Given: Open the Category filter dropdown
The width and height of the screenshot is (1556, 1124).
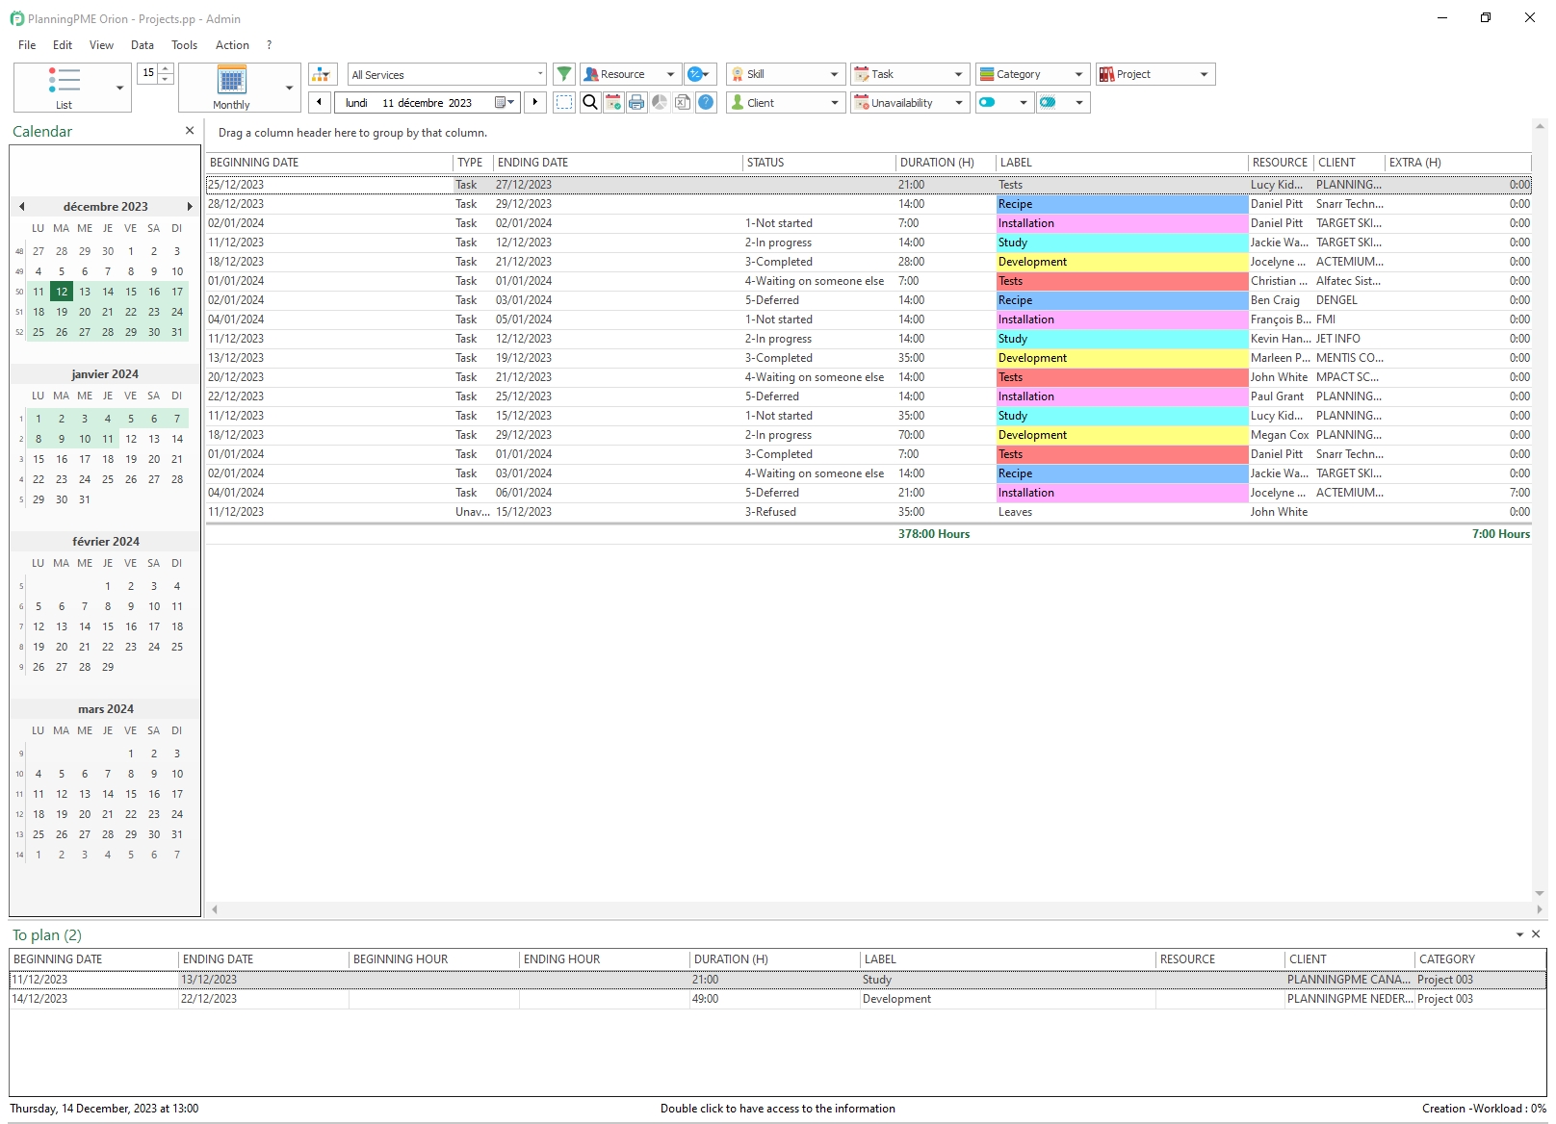Looking at the screenshot, I should (1032, 74).
